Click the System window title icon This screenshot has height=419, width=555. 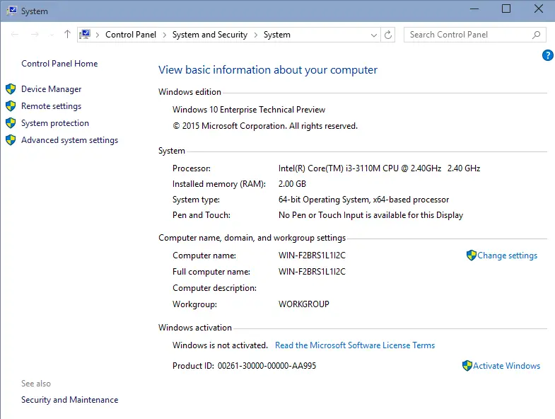coord(12,11)
